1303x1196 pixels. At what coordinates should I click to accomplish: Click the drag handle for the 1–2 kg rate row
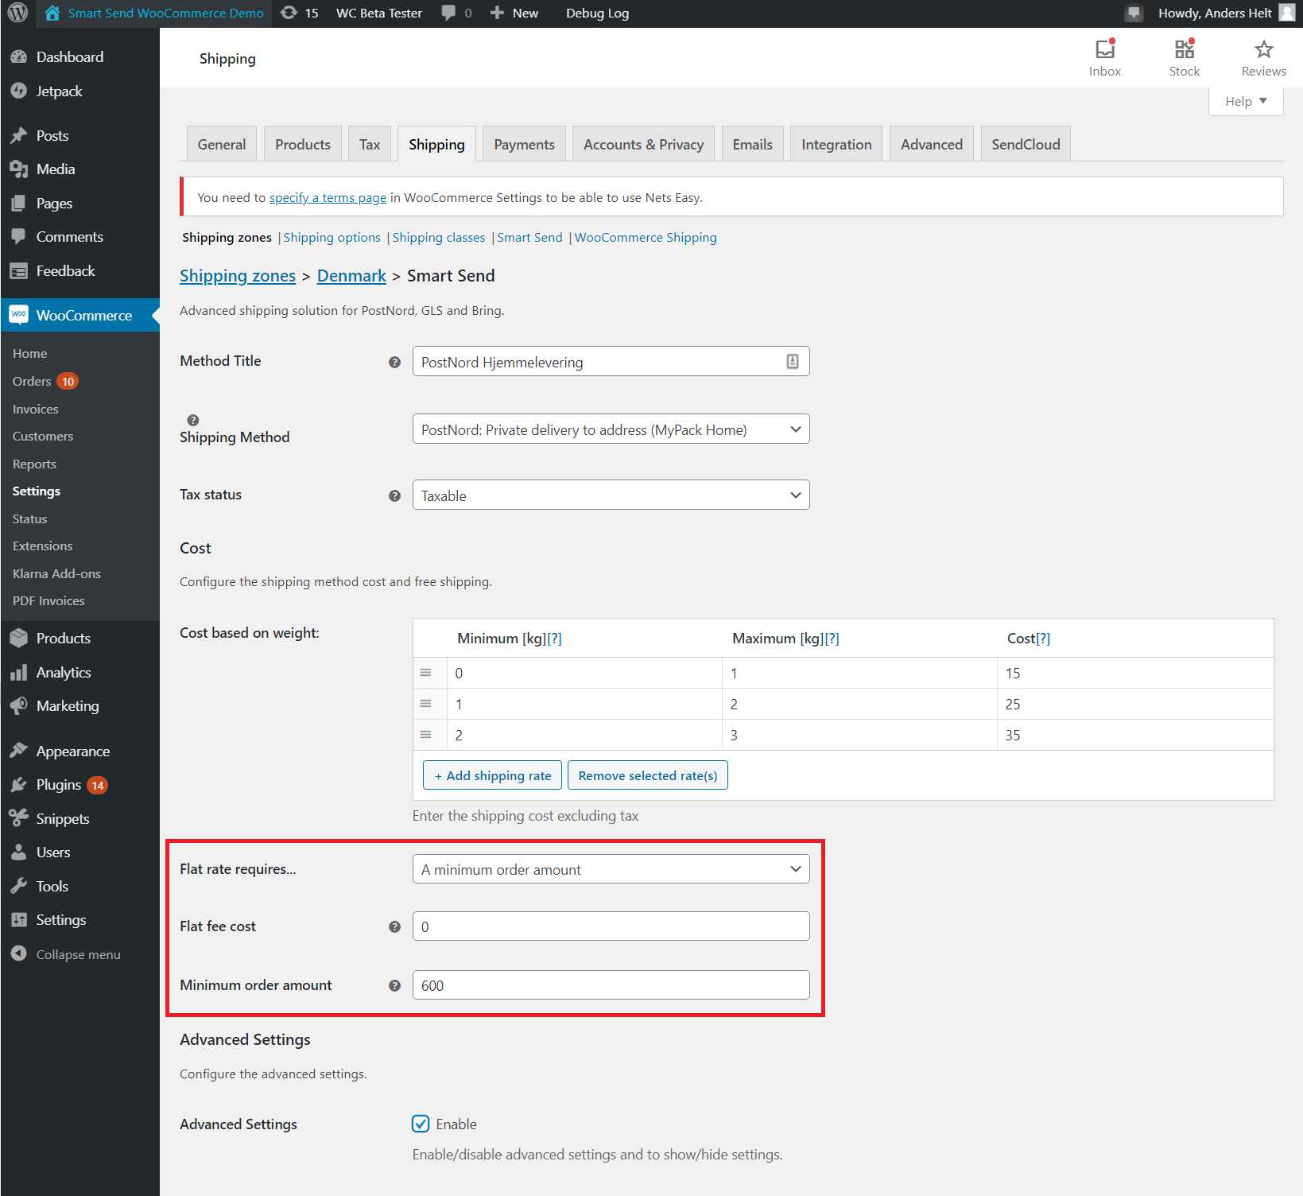[426, 704]
